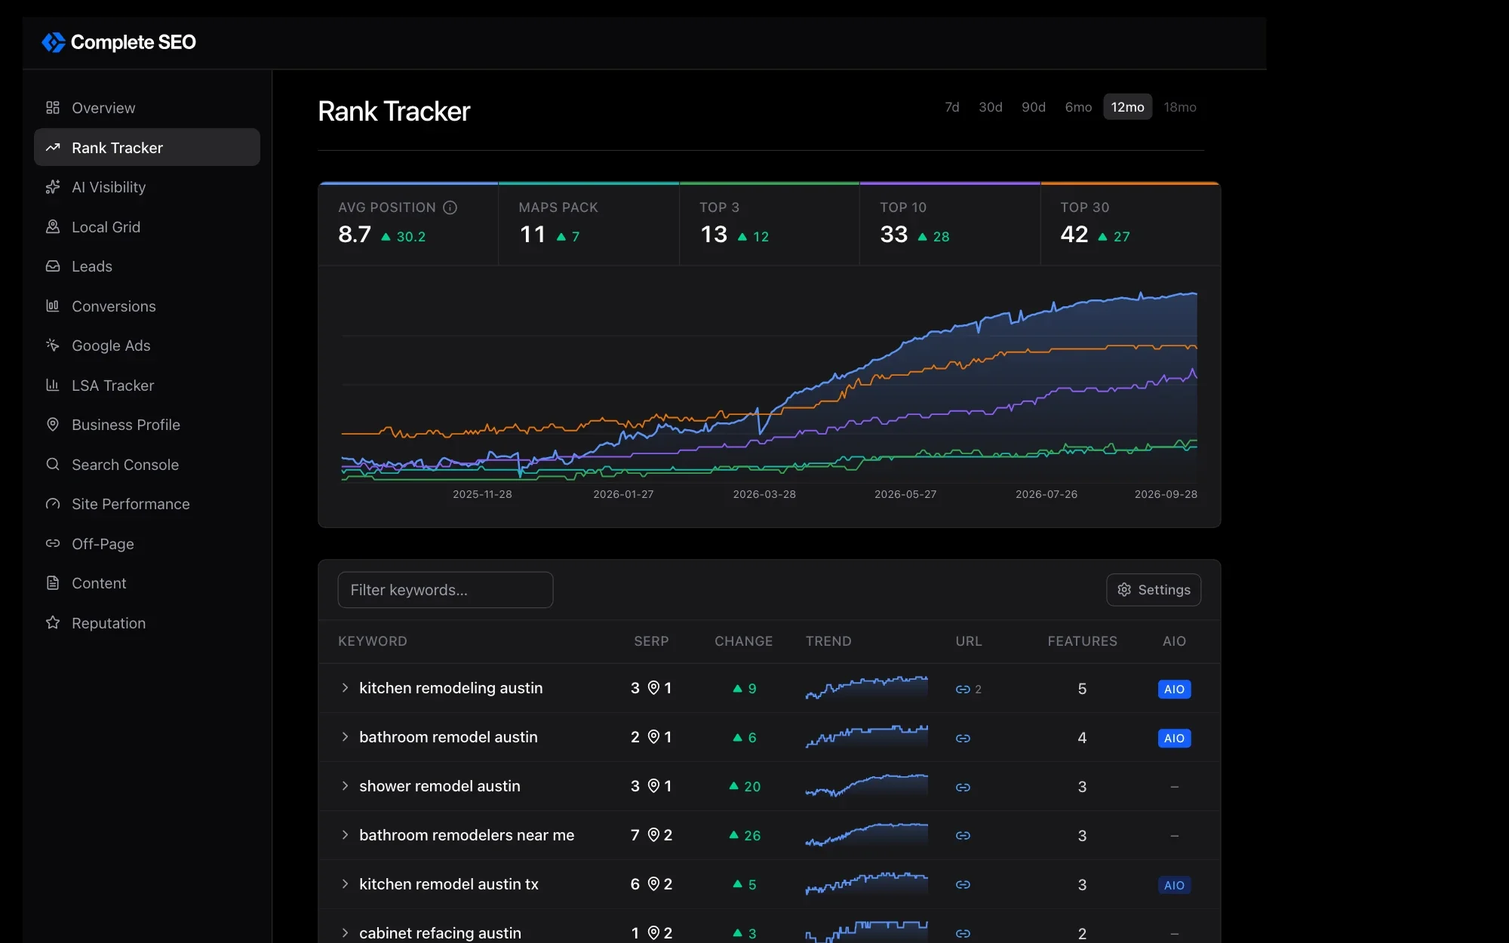1509x943 pixels.
Task: Click the Complete SEO logo icon
Action: pos(54,42)
